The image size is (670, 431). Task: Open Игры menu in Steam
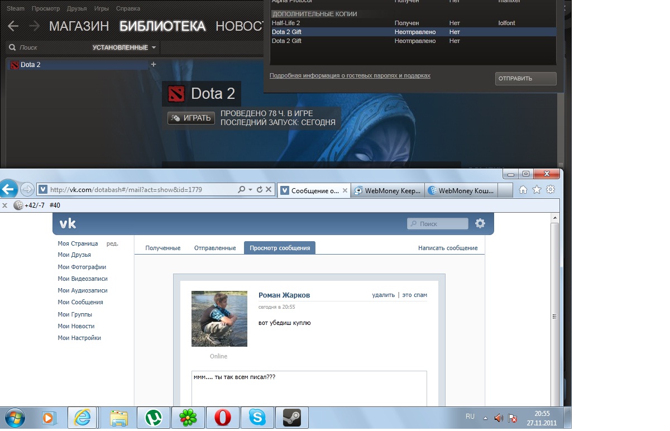(102, 9)
